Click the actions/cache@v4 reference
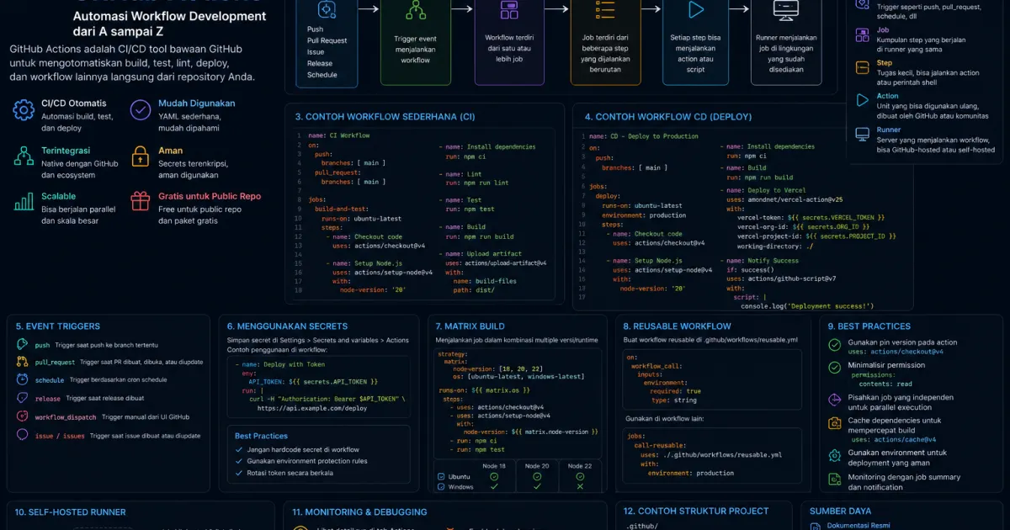The width and height of the screenshot is (1010, 530). [905, 439]
